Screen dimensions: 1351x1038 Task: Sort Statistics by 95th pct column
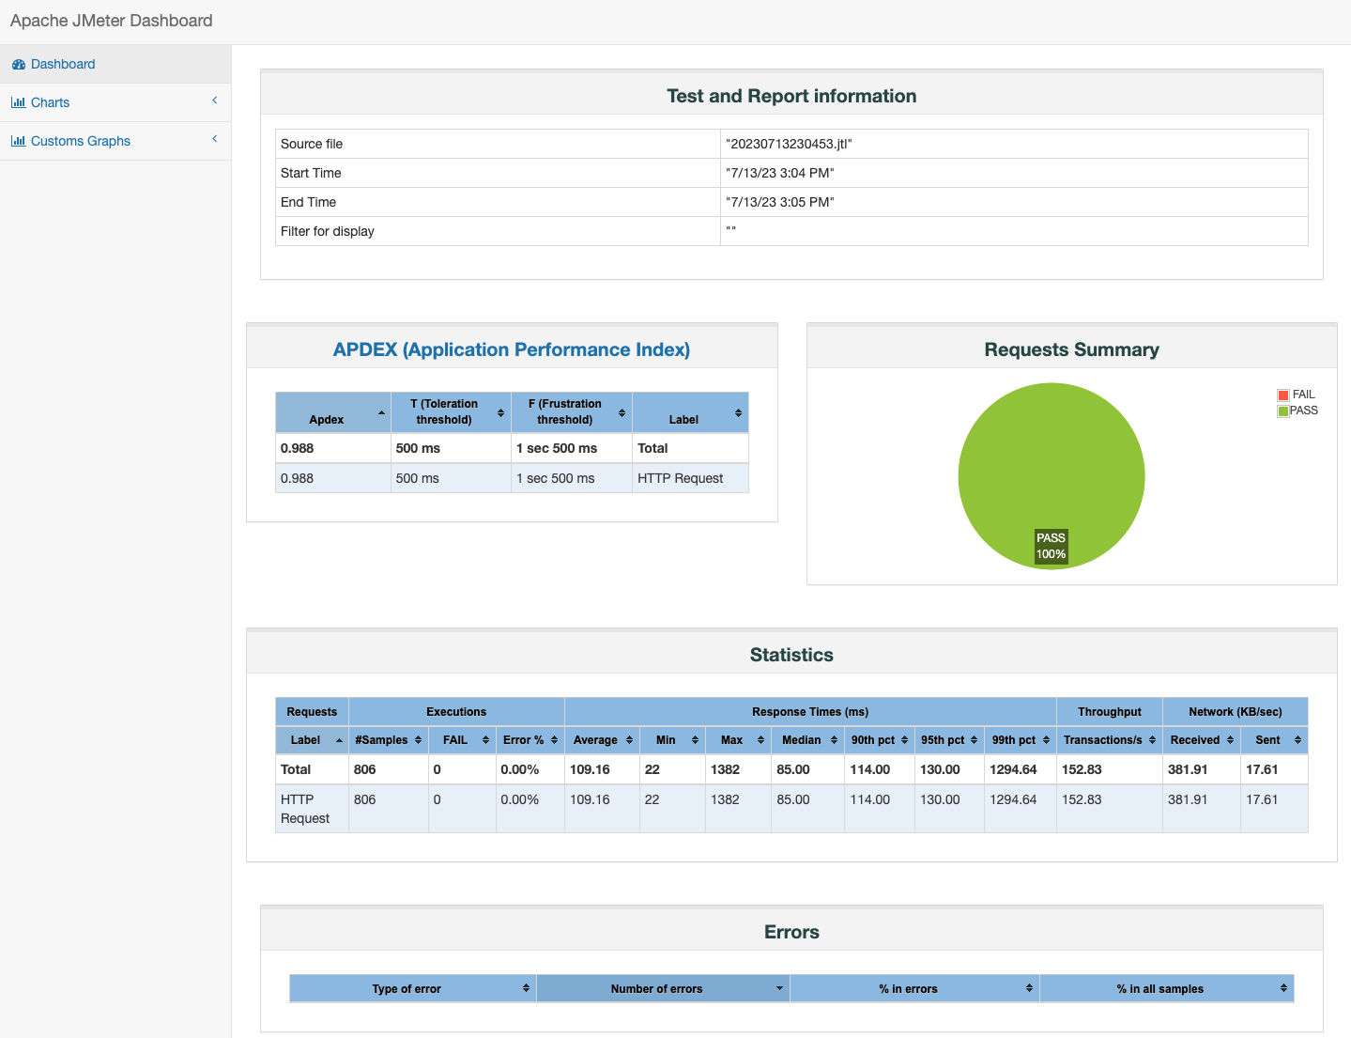[949, 740]
